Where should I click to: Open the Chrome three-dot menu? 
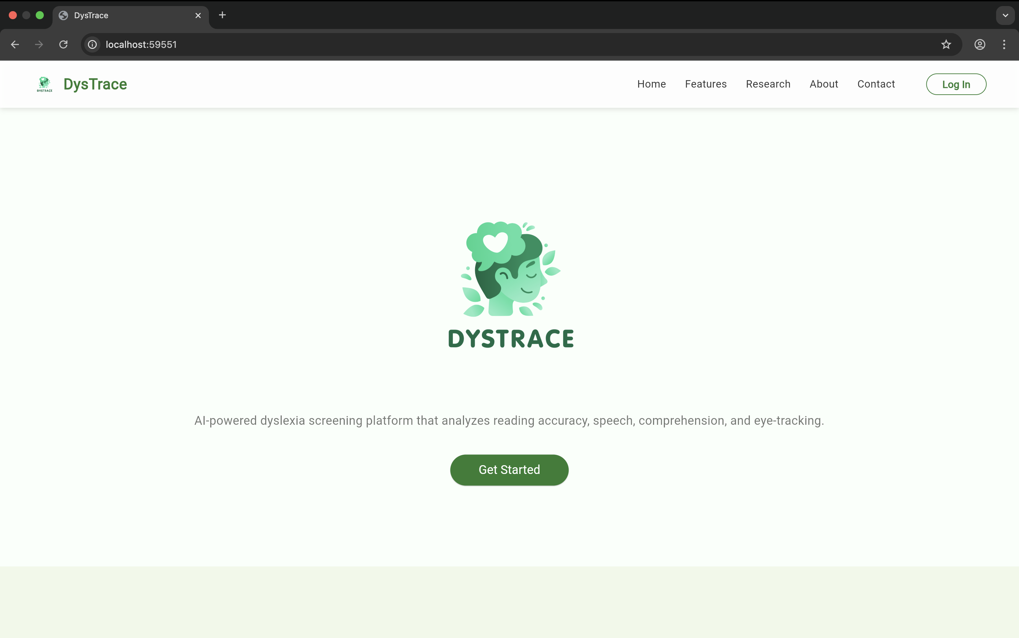1004,45
